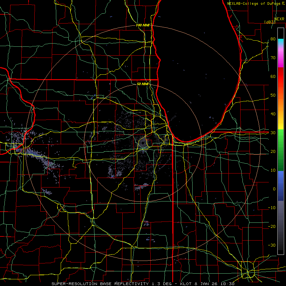
Task: Select the 50 NMI range ring label
Action: tap(143, 84)
